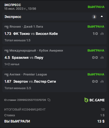
Task: Click FIFA icon next to Англия
Action: point(6,75)
